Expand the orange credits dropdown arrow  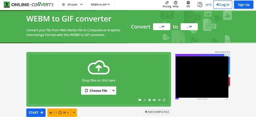pyautogui.click(x=74, y=113)
